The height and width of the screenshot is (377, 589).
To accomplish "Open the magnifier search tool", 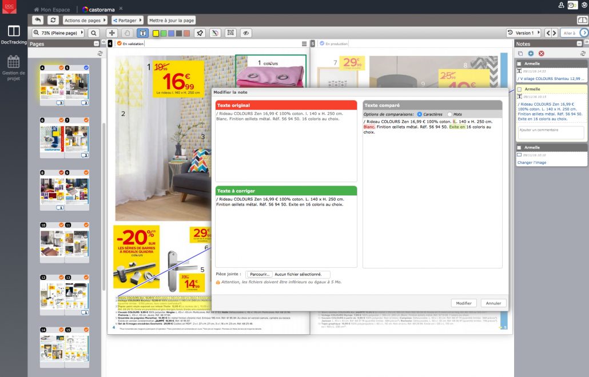I will (x=94, y=33).
